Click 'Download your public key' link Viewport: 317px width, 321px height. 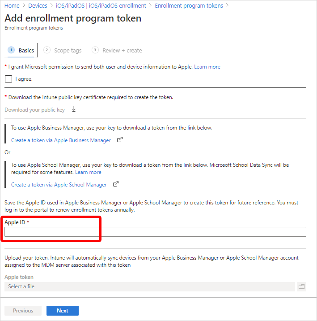pyautogui.click(x=34, y=110)
